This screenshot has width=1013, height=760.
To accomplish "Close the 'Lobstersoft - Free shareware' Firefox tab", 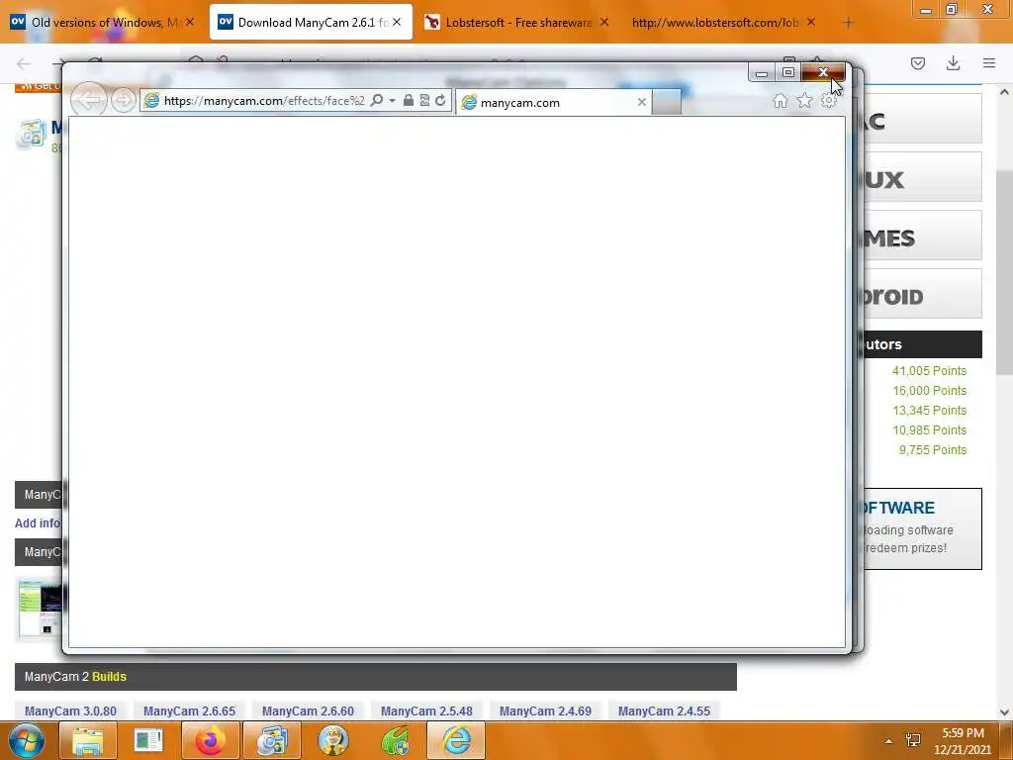I will coord(604,22).
